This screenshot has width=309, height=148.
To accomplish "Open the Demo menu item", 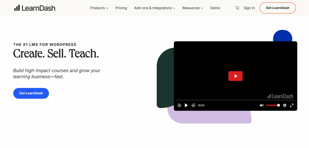I will (x=215, y=8).
